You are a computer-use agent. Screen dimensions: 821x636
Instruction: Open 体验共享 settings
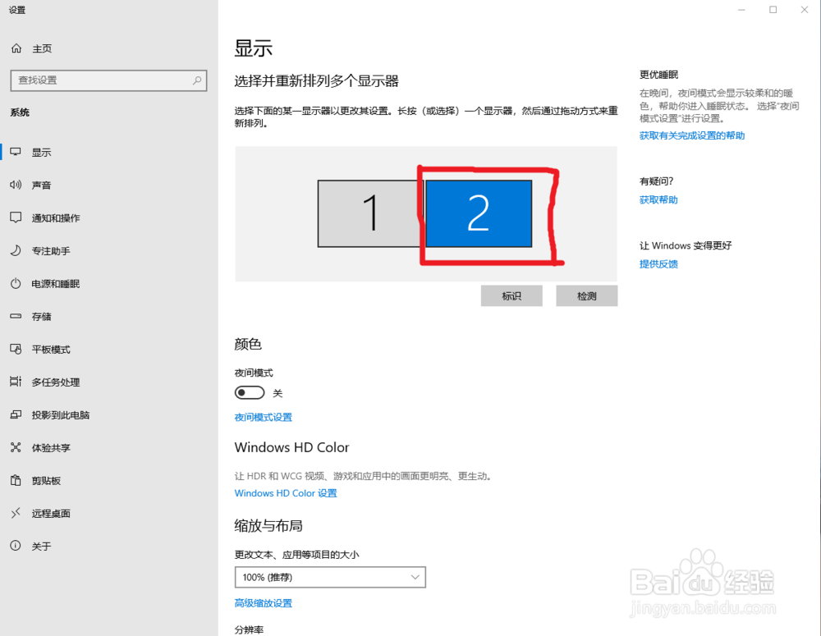tap(109, 447)
